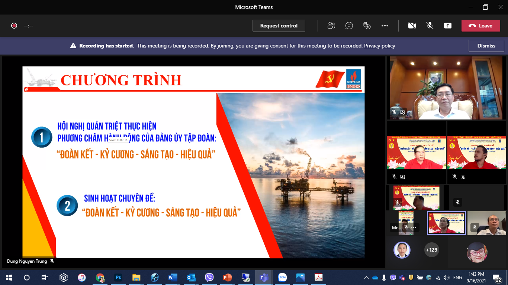The height and width of the screenshot is (285, 508).
Task: Select the highlighted active speaker thumbnail
Action: point(446,223)
